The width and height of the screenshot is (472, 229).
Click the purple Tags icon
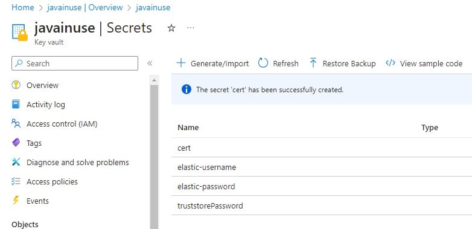tap(16, 142)
